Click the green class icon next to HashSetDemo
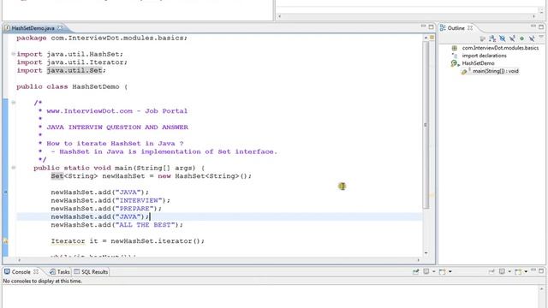Image resolution: width=548 pixels, height=308 pixels. [x=455, y=63]
